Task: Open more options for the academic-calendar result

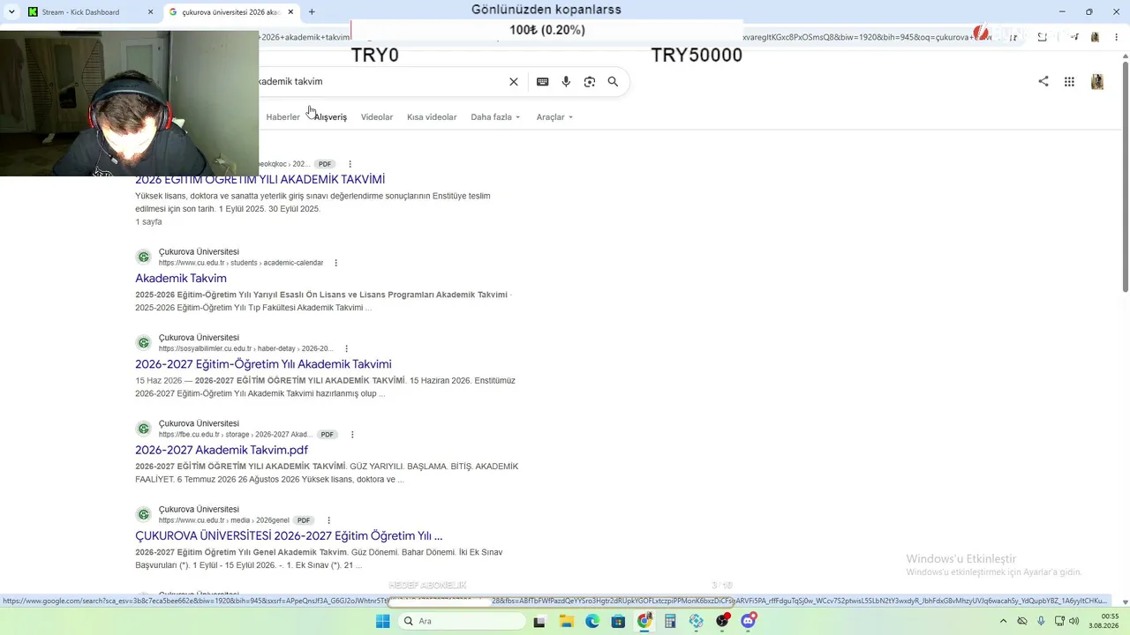Action: (335, 263)
